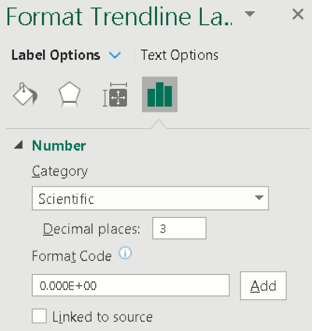Open the Effects pentagon tab
Viewport: 312px width, 331px height.
tap(69, 94)
